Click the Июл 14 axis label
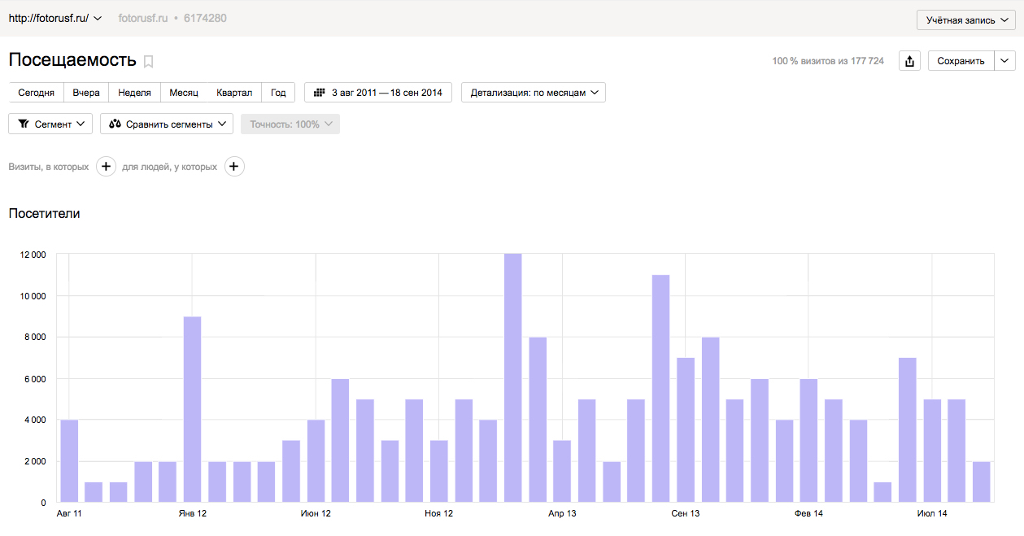Viewport: 1024px width, 536px height. tap(932, 514)
